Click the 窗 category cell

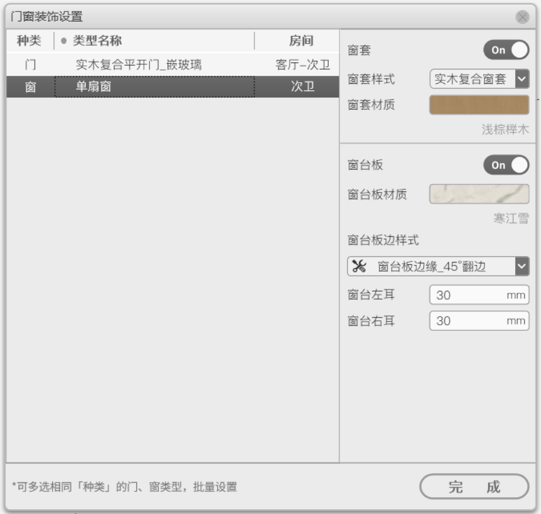point(31,86)
